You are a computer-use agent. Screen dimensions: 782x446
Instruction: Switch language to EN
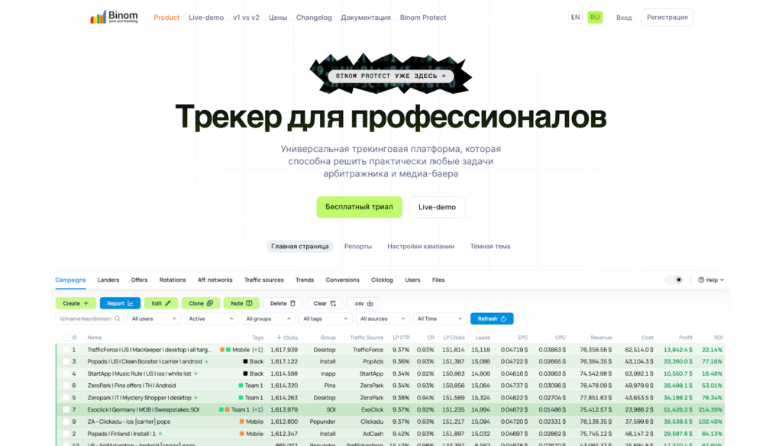tap(575, 18)
